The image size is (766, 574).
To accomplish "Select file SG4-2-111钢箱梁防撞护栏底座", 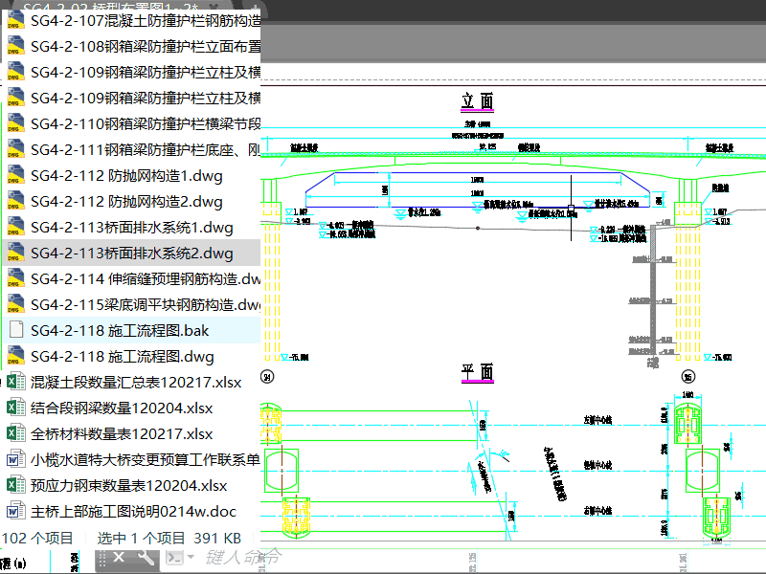I will [x=132, y=150].
